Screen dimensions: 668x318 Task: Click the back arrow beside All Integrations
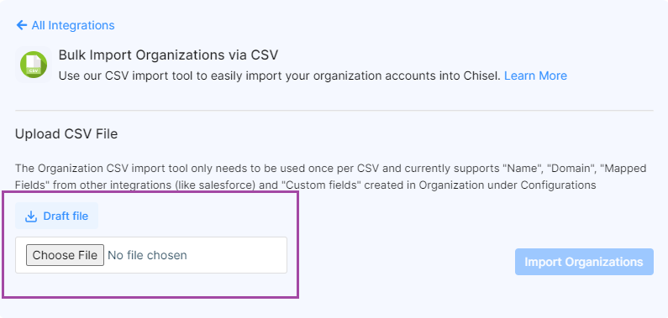point(21,25)
